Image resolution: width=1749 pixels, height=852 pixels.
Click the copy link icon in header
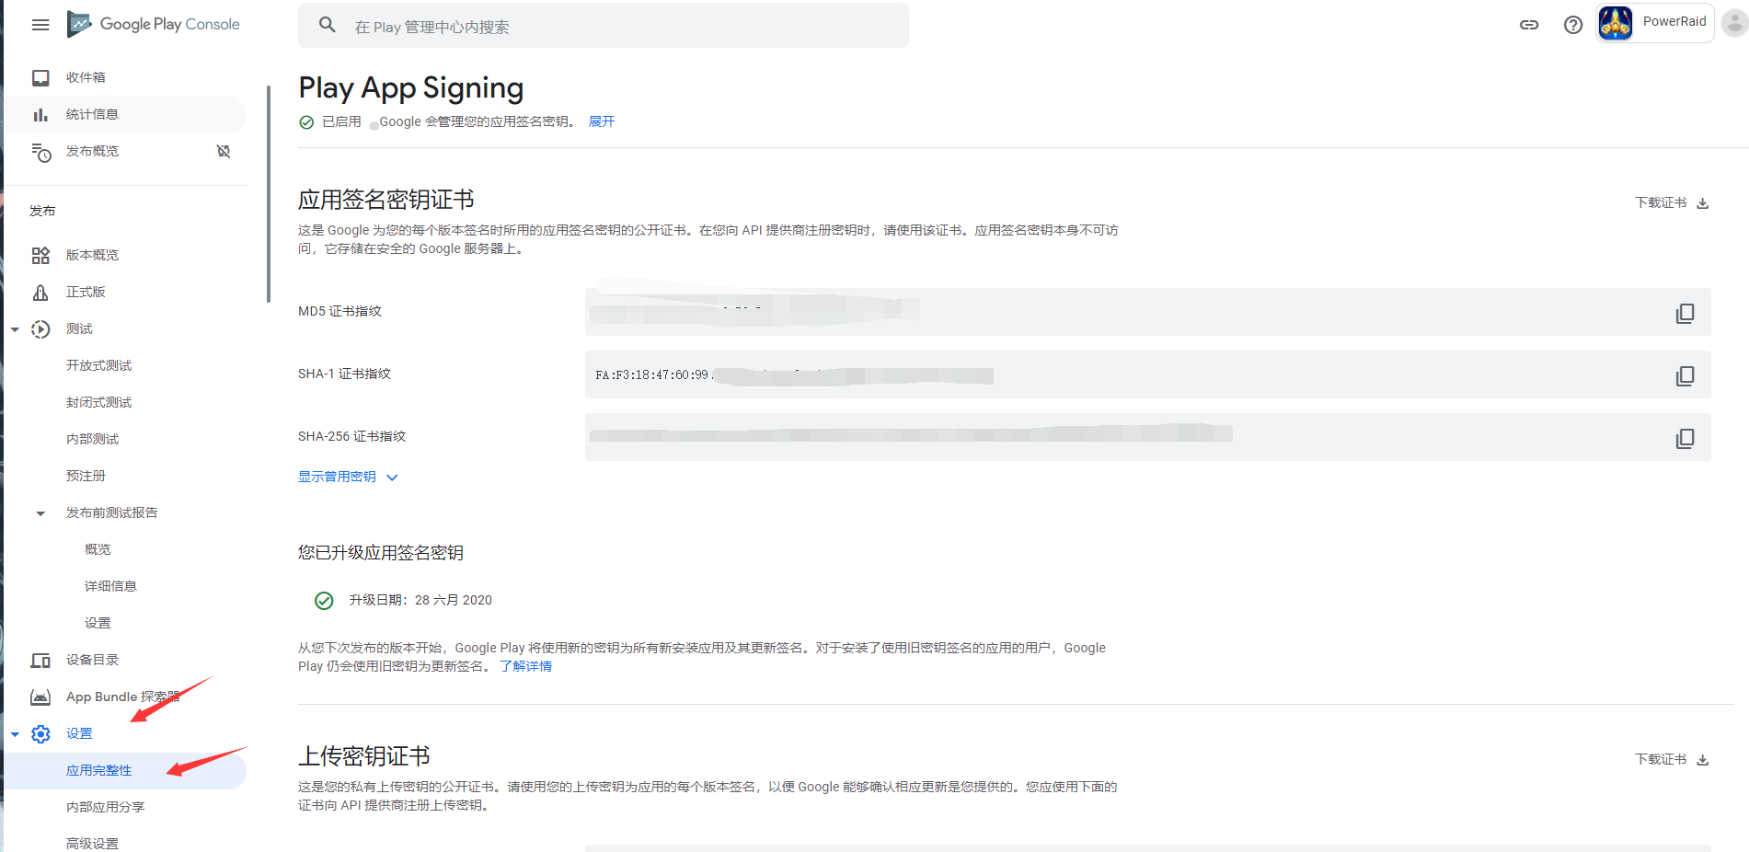pyautogui.click(x=1529, y=25)
